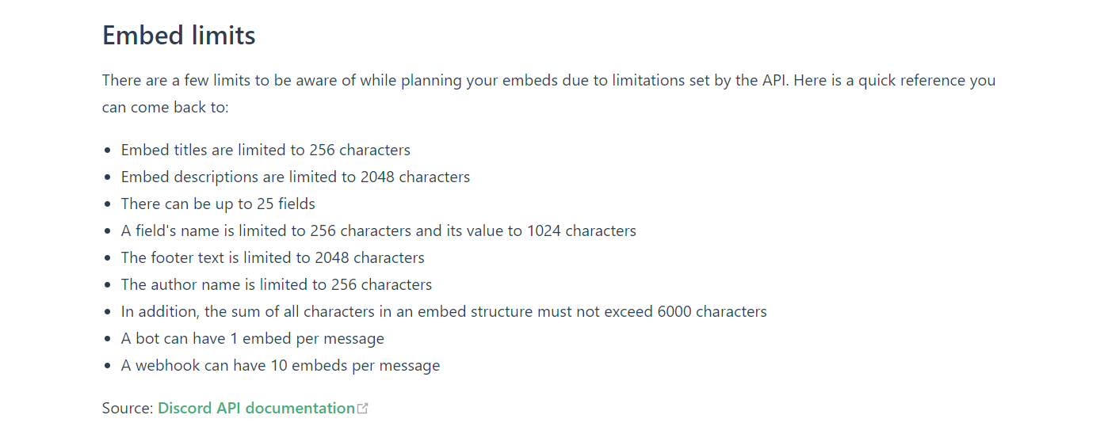Click the bullet dot beside embed titles line
1100x434 pixels.
[108, 150]
